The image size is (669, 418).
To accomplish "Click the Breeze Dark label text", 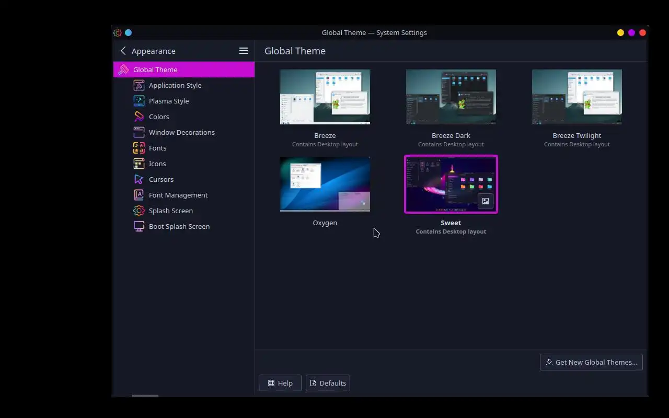I will 451,135.
